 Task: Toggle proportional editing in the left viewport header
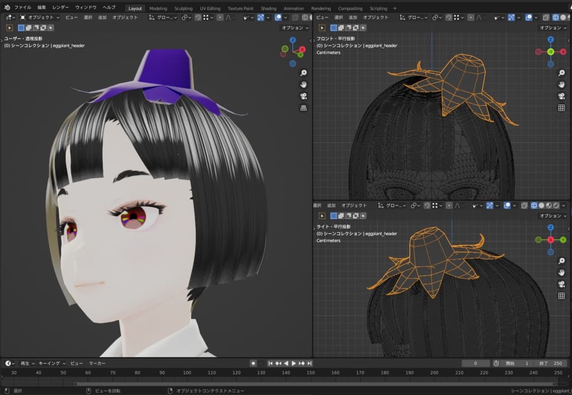point(220,17)
